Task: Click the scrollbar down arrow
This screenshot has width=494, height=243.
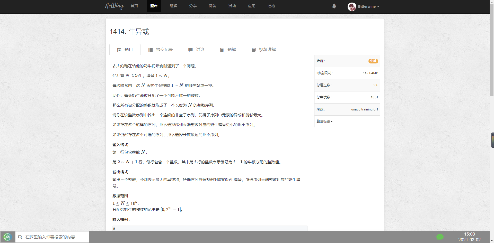Action: [x=492, y=241]
